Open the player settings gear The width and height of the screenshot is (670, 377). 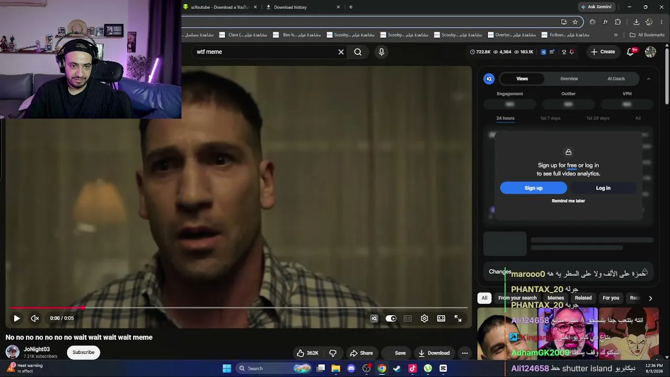pos(425,318)
